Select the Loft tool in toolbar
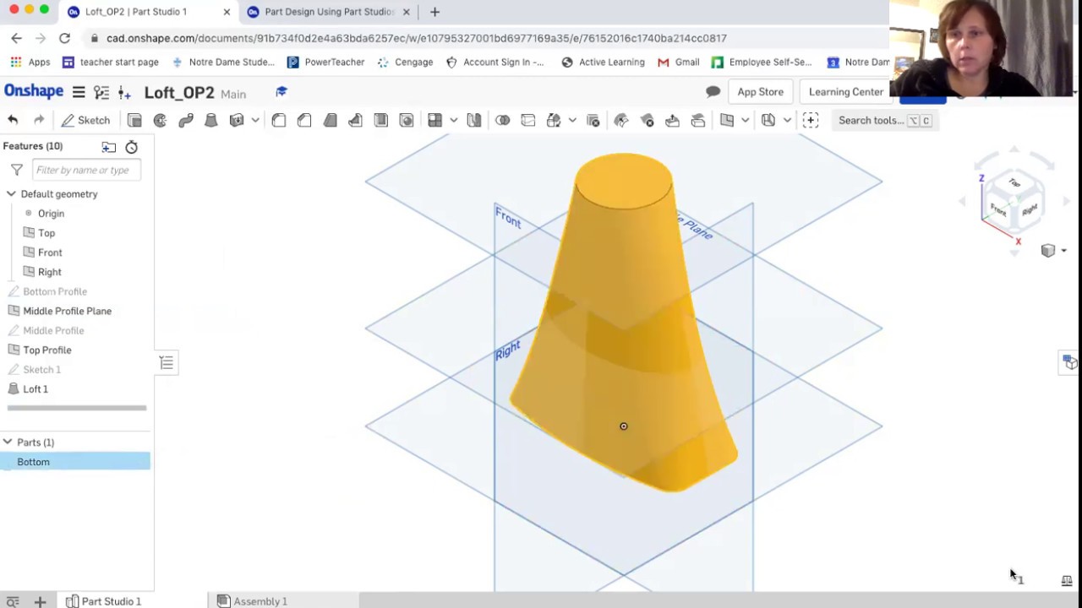1082x608 pixels. coord(211,120)
